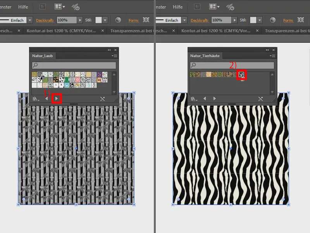Click transform icon beside Form, right window
The height and width of the screenshot is (233, 310).
click(301, 20)
